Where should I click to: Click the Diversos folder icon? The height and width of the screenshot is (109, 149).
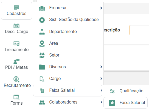(x=42, y=67)
